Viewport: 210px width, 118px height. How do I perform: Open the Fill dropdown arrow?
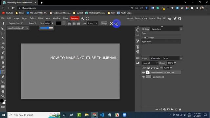171,68
